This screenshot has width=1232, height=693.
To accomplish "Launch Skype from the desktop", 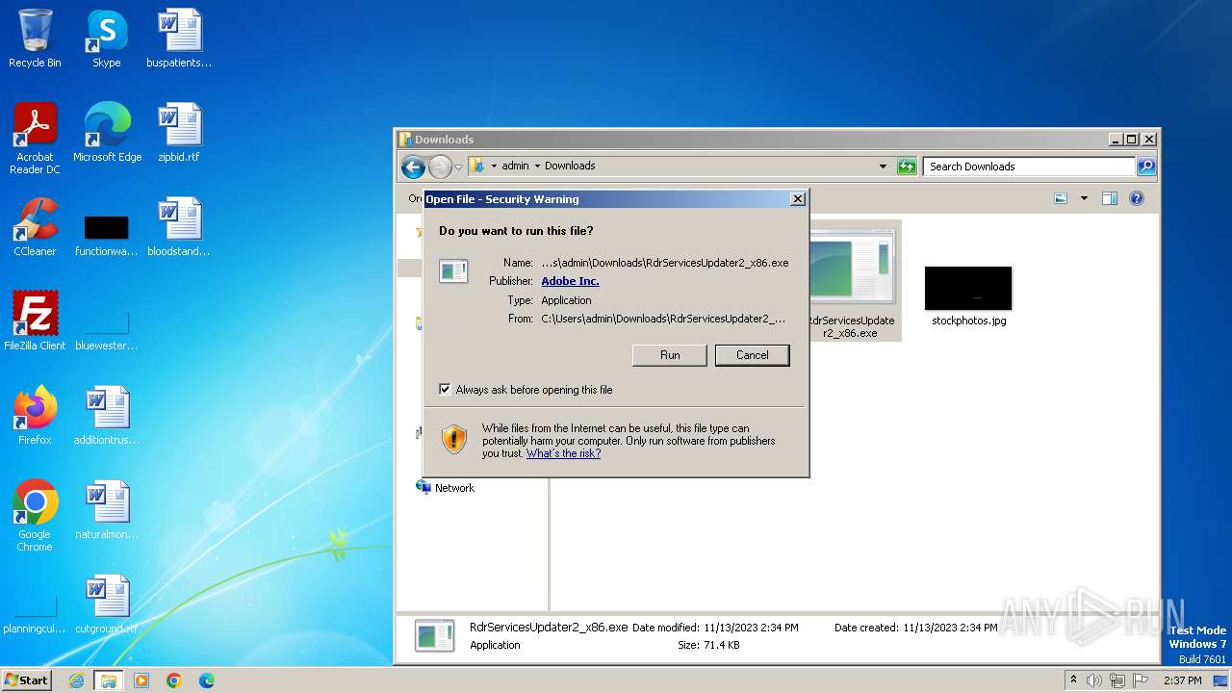I will 106,38.
